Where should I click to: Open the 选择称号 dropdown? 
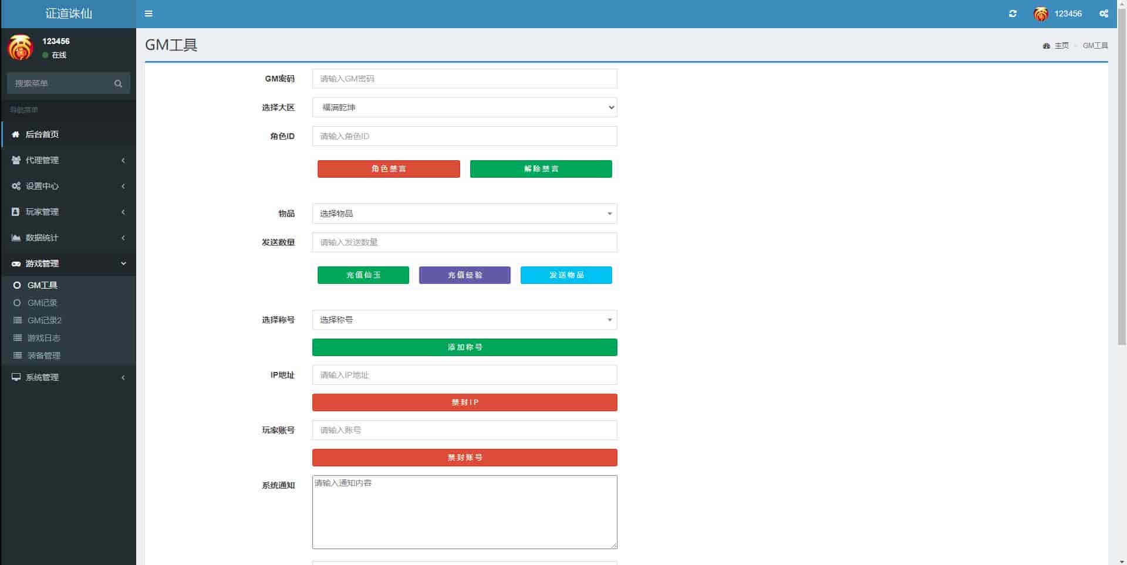464,320
